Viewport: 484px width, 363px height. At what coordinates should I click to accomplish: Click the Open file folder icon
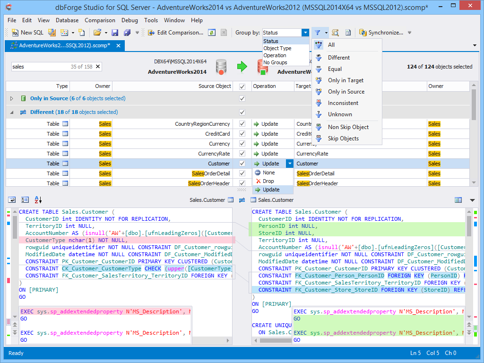96,33
